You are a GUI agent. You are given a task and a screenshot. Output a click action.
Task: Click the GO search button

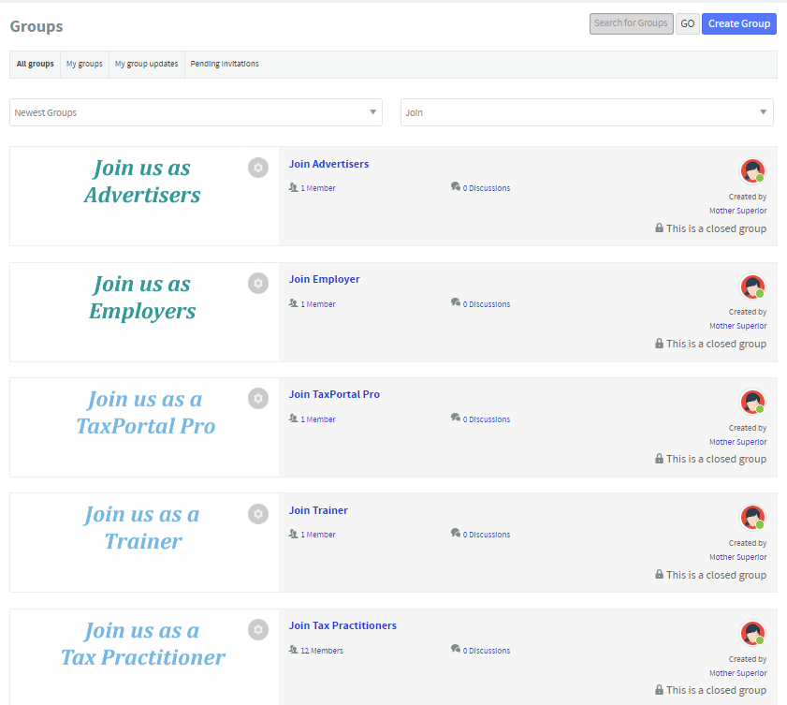(687, 23)
